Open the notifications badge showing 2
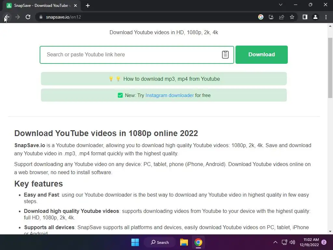333x250 pixels. click(324, 242)
